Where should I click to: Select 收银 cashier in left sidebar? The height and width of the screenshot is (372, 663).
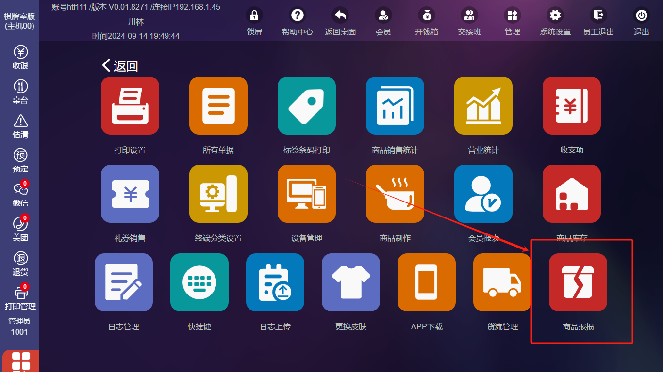[20, 58]
